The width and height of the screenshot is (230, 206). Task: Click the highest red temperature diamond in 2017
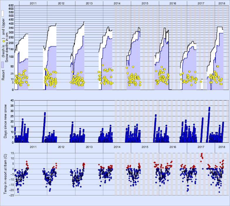202,154
